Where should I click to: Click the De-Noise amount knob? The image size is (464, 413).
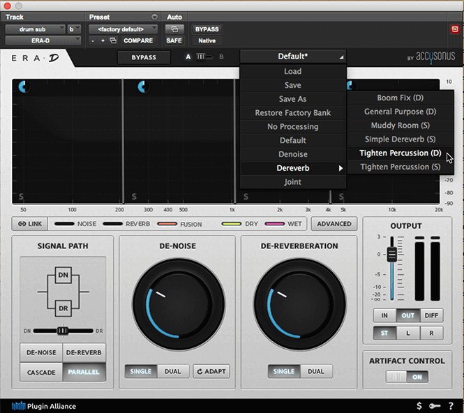point(178,304)
